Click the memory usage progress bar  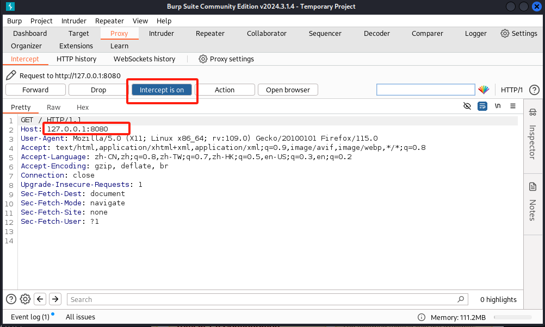513,317
